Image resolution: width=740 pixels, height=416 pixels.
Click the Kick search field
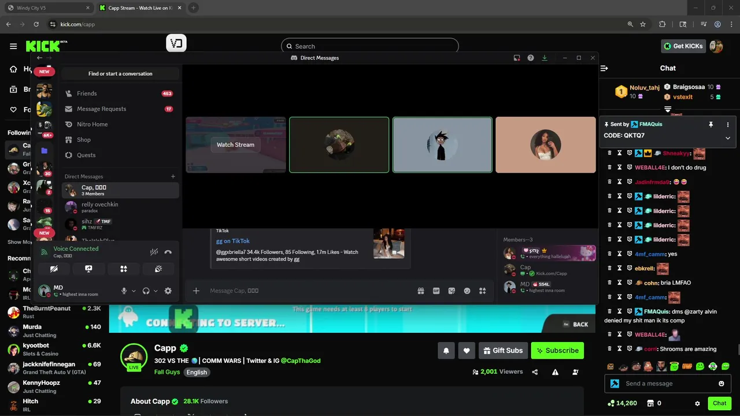pyautogui.click(x=370, y=46)
